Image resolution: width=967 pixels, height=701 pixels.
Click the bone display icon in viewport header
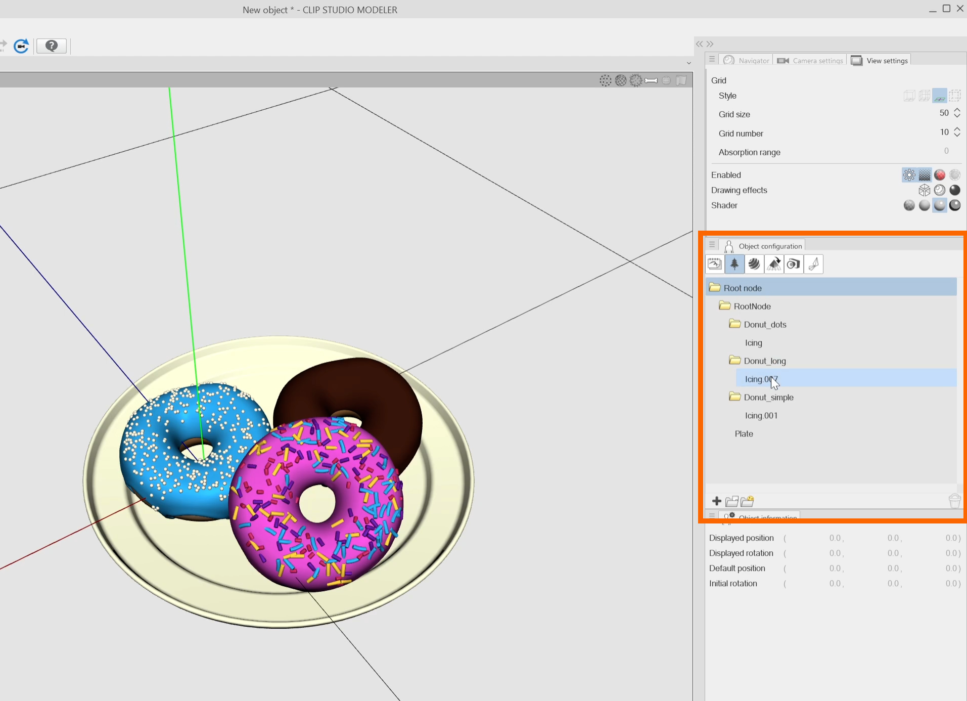pyautogui.click(x=651, y=80)
